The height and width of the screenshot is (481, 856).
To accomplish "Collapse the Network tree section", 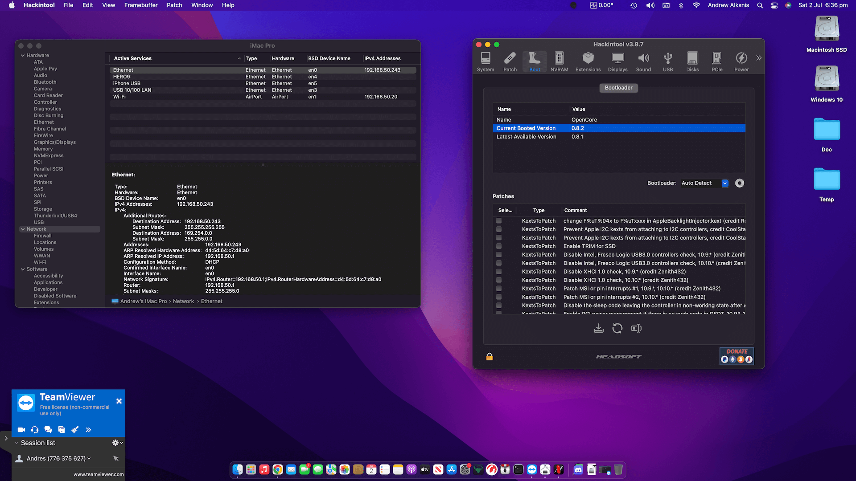I will tap(23, 229).
